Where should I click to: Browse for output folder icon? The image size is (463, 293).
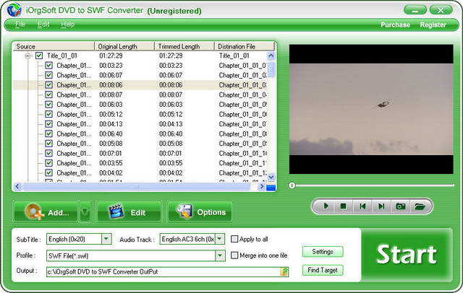(284, 271)
